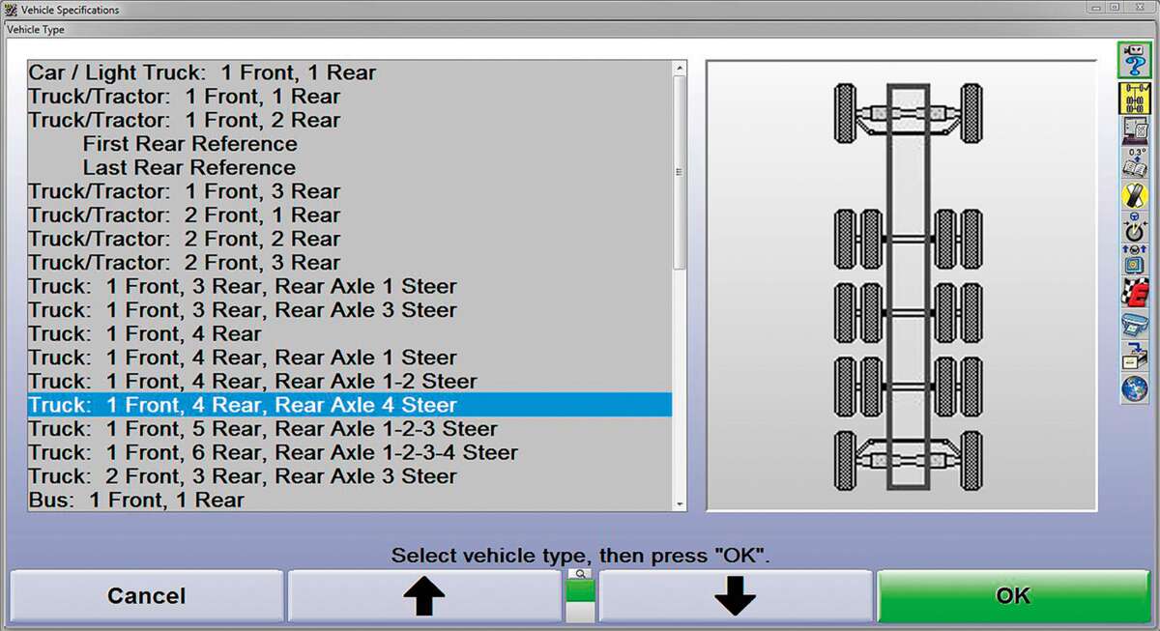Image resolution: width=1160 pixels, height=631 pixels.
Task: Open the computer specifications icon
Action: (x=1132, y=131)
